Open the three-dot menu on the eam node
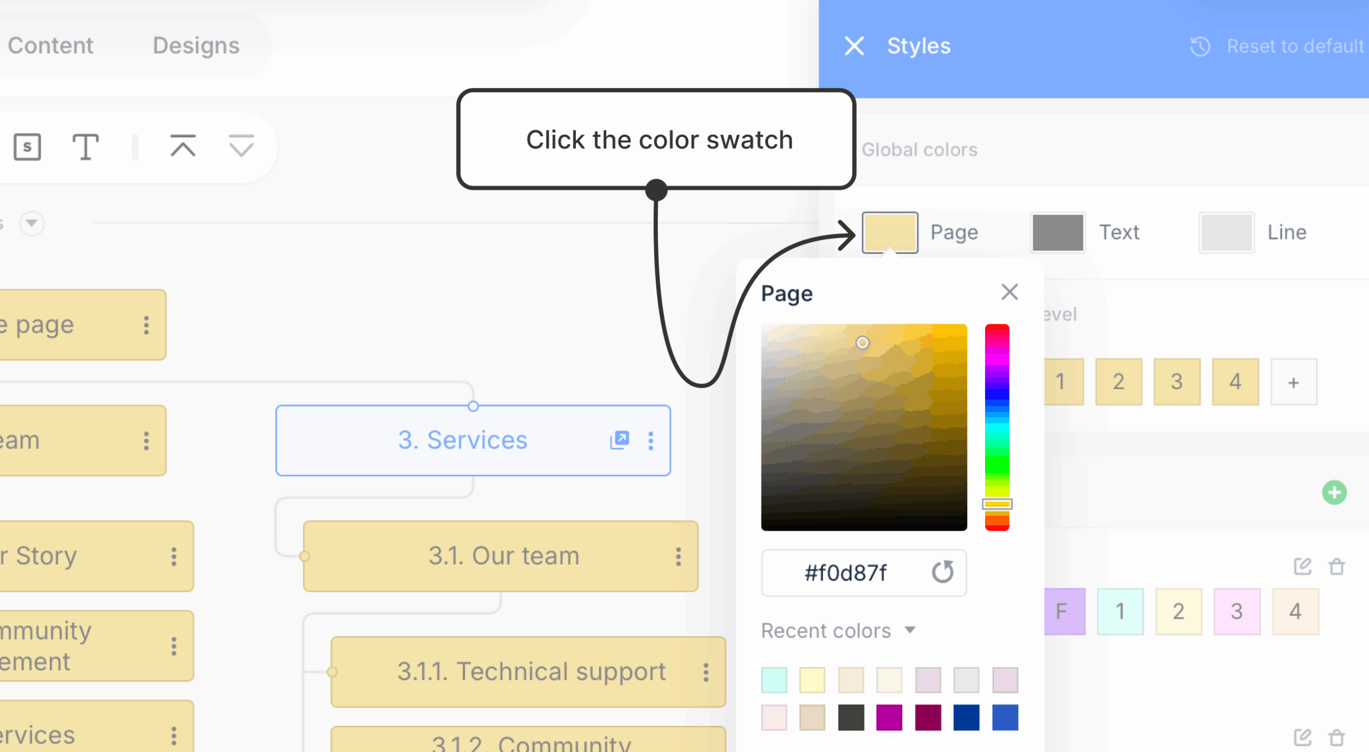 coord(146,441)
